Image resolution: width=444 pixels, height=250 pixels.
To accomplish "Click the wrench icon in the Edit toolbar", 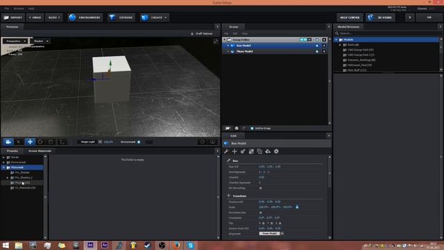I will click(x=226, y=151).
